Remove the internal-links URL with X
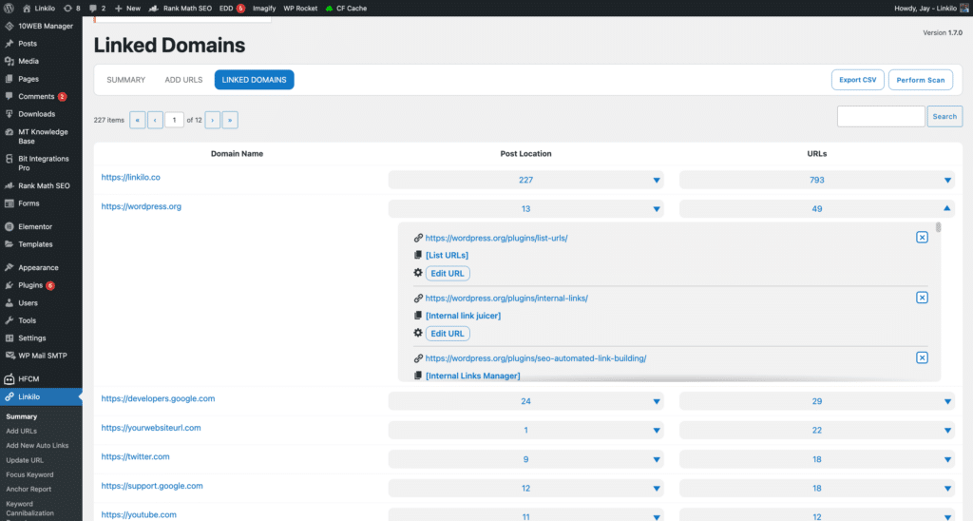973x521 pixels. pos(922,298)
